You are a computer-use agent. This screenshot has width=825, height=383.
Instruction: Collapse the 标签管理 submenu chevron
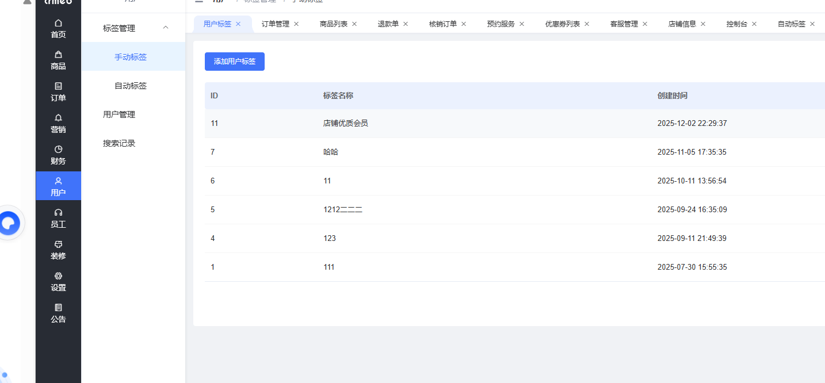pyautogui.click(x=166, y=28)
